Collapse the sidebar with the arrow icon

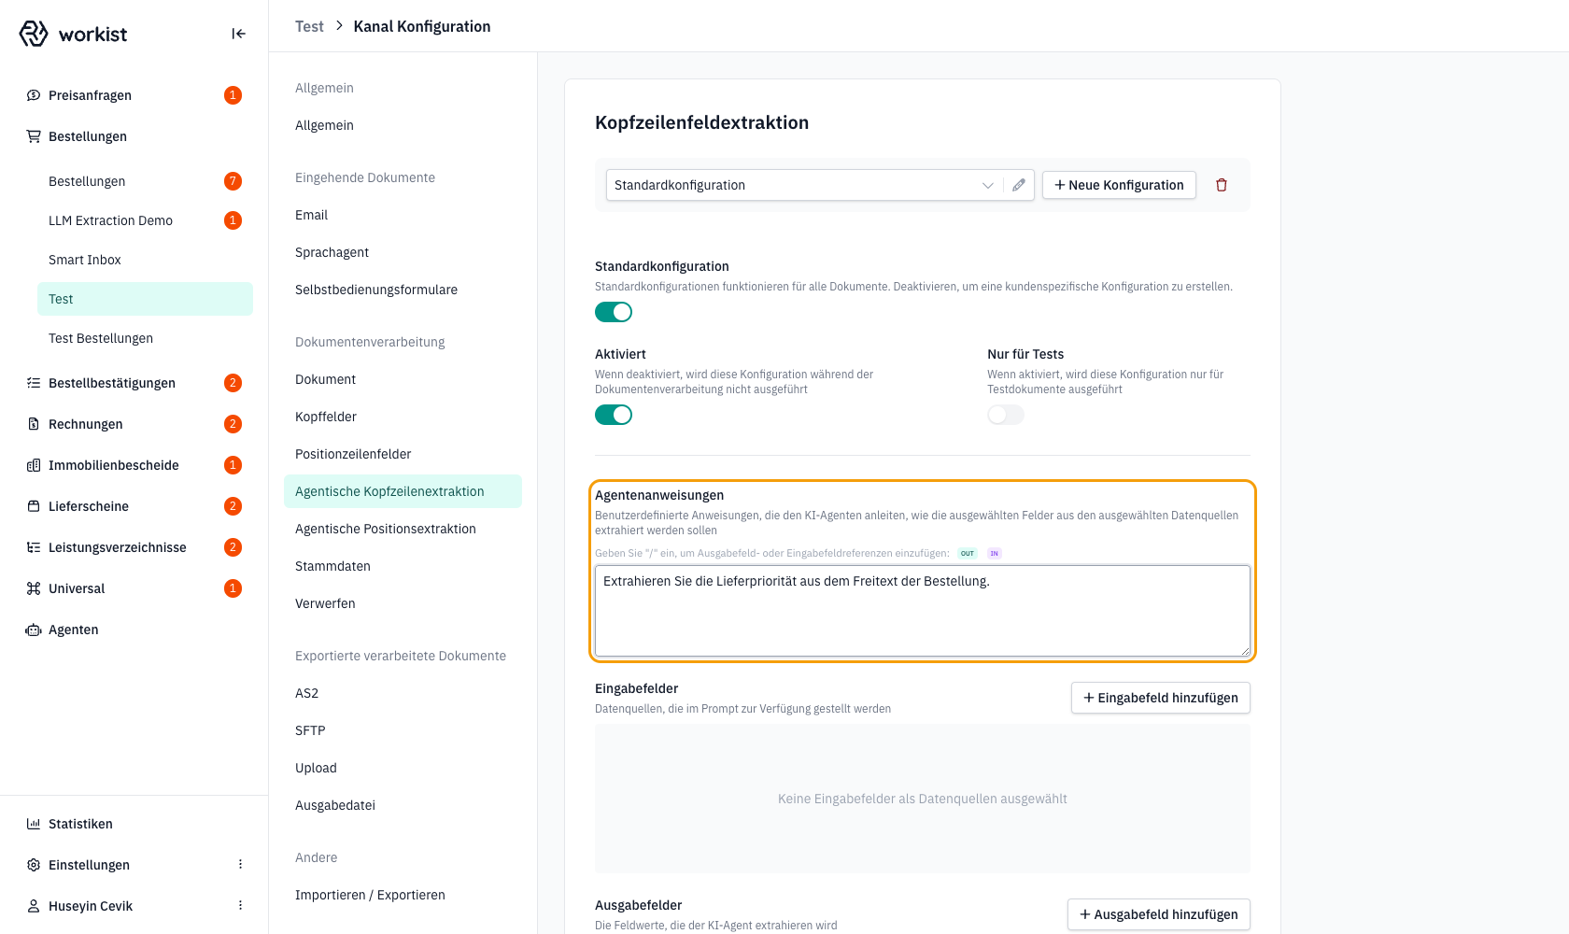pyautogui.click(x=238, y=34)
